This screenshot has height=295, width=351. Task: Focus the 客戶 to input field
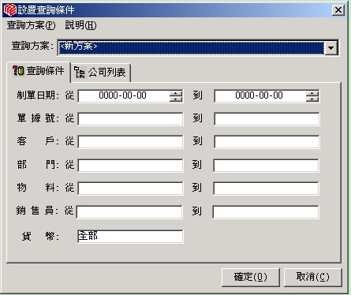pos(267,142)
